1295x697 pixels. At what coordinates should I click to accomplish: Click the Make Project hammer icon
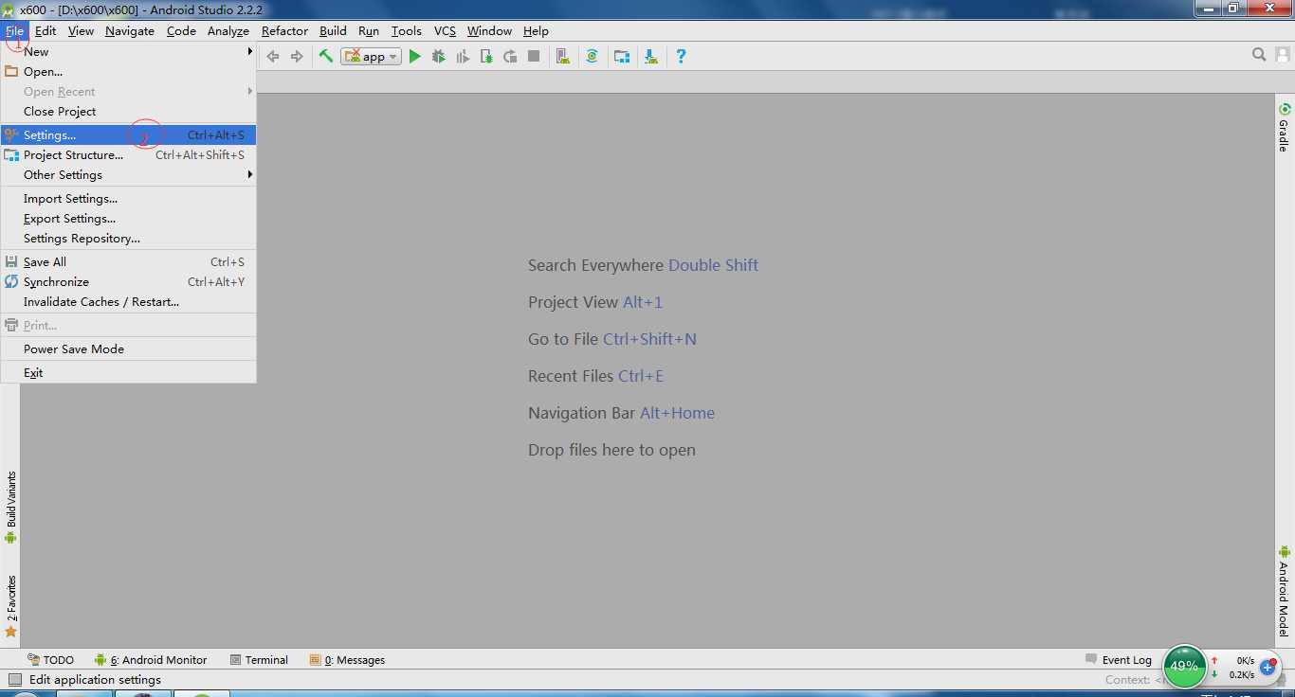(x=326, y=57)
